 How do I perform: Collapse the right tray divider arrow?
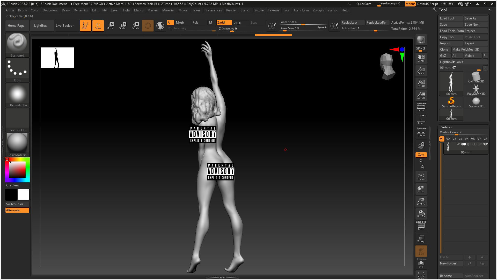tap(430, 143)
